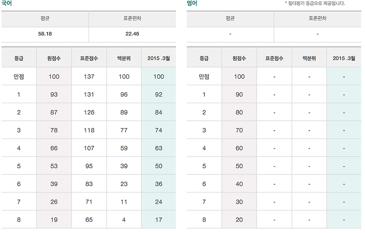Click 국어 grade 3 2015 value 74
Viewport: 365px width, 233px height.
click(x=159, y=130)
